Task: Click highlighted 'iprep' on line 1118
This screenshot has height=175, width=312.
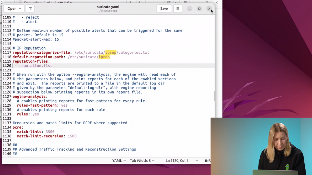Action: [104, 57]
